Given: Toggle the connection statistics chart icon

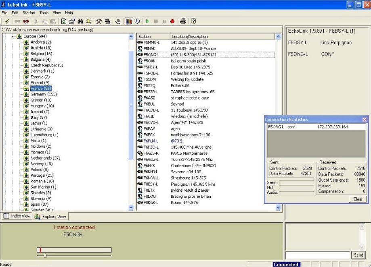Looking at the screenshot, I should click(129, 21).
